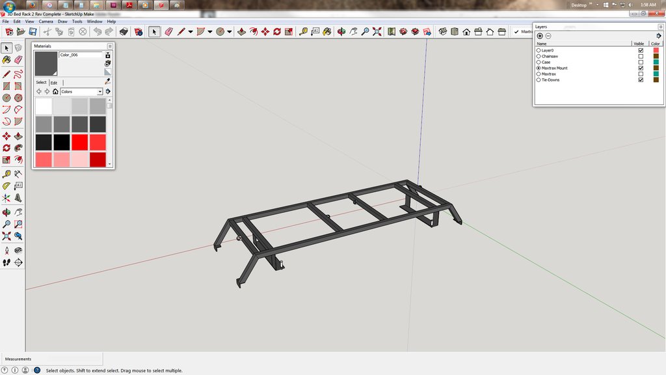Pick the Eraser tool in top toolbar
The height and width of the screenshot is (375, 666).
pyautogui.click(x=168, y=31)
